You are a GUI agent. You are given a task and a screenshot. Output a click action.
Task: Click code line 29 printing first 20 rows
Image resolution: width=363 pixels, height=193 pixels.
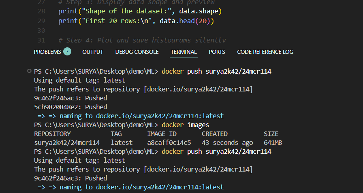click(136, 21)
